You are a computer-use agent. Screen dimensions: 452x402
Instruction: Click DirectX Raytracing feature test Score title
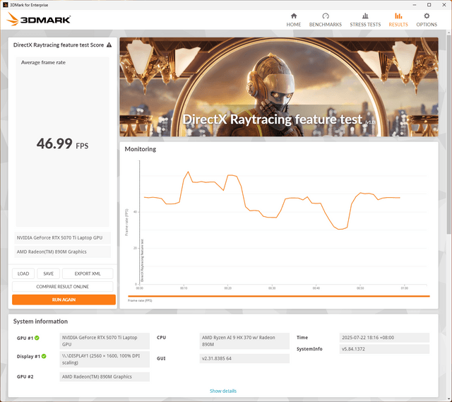59,45
